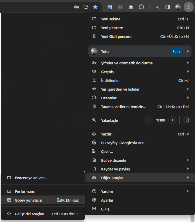This screenshot has height=222, width=195.
Task: Click the question mark icon beside Yardım
Action: [94, 191]
